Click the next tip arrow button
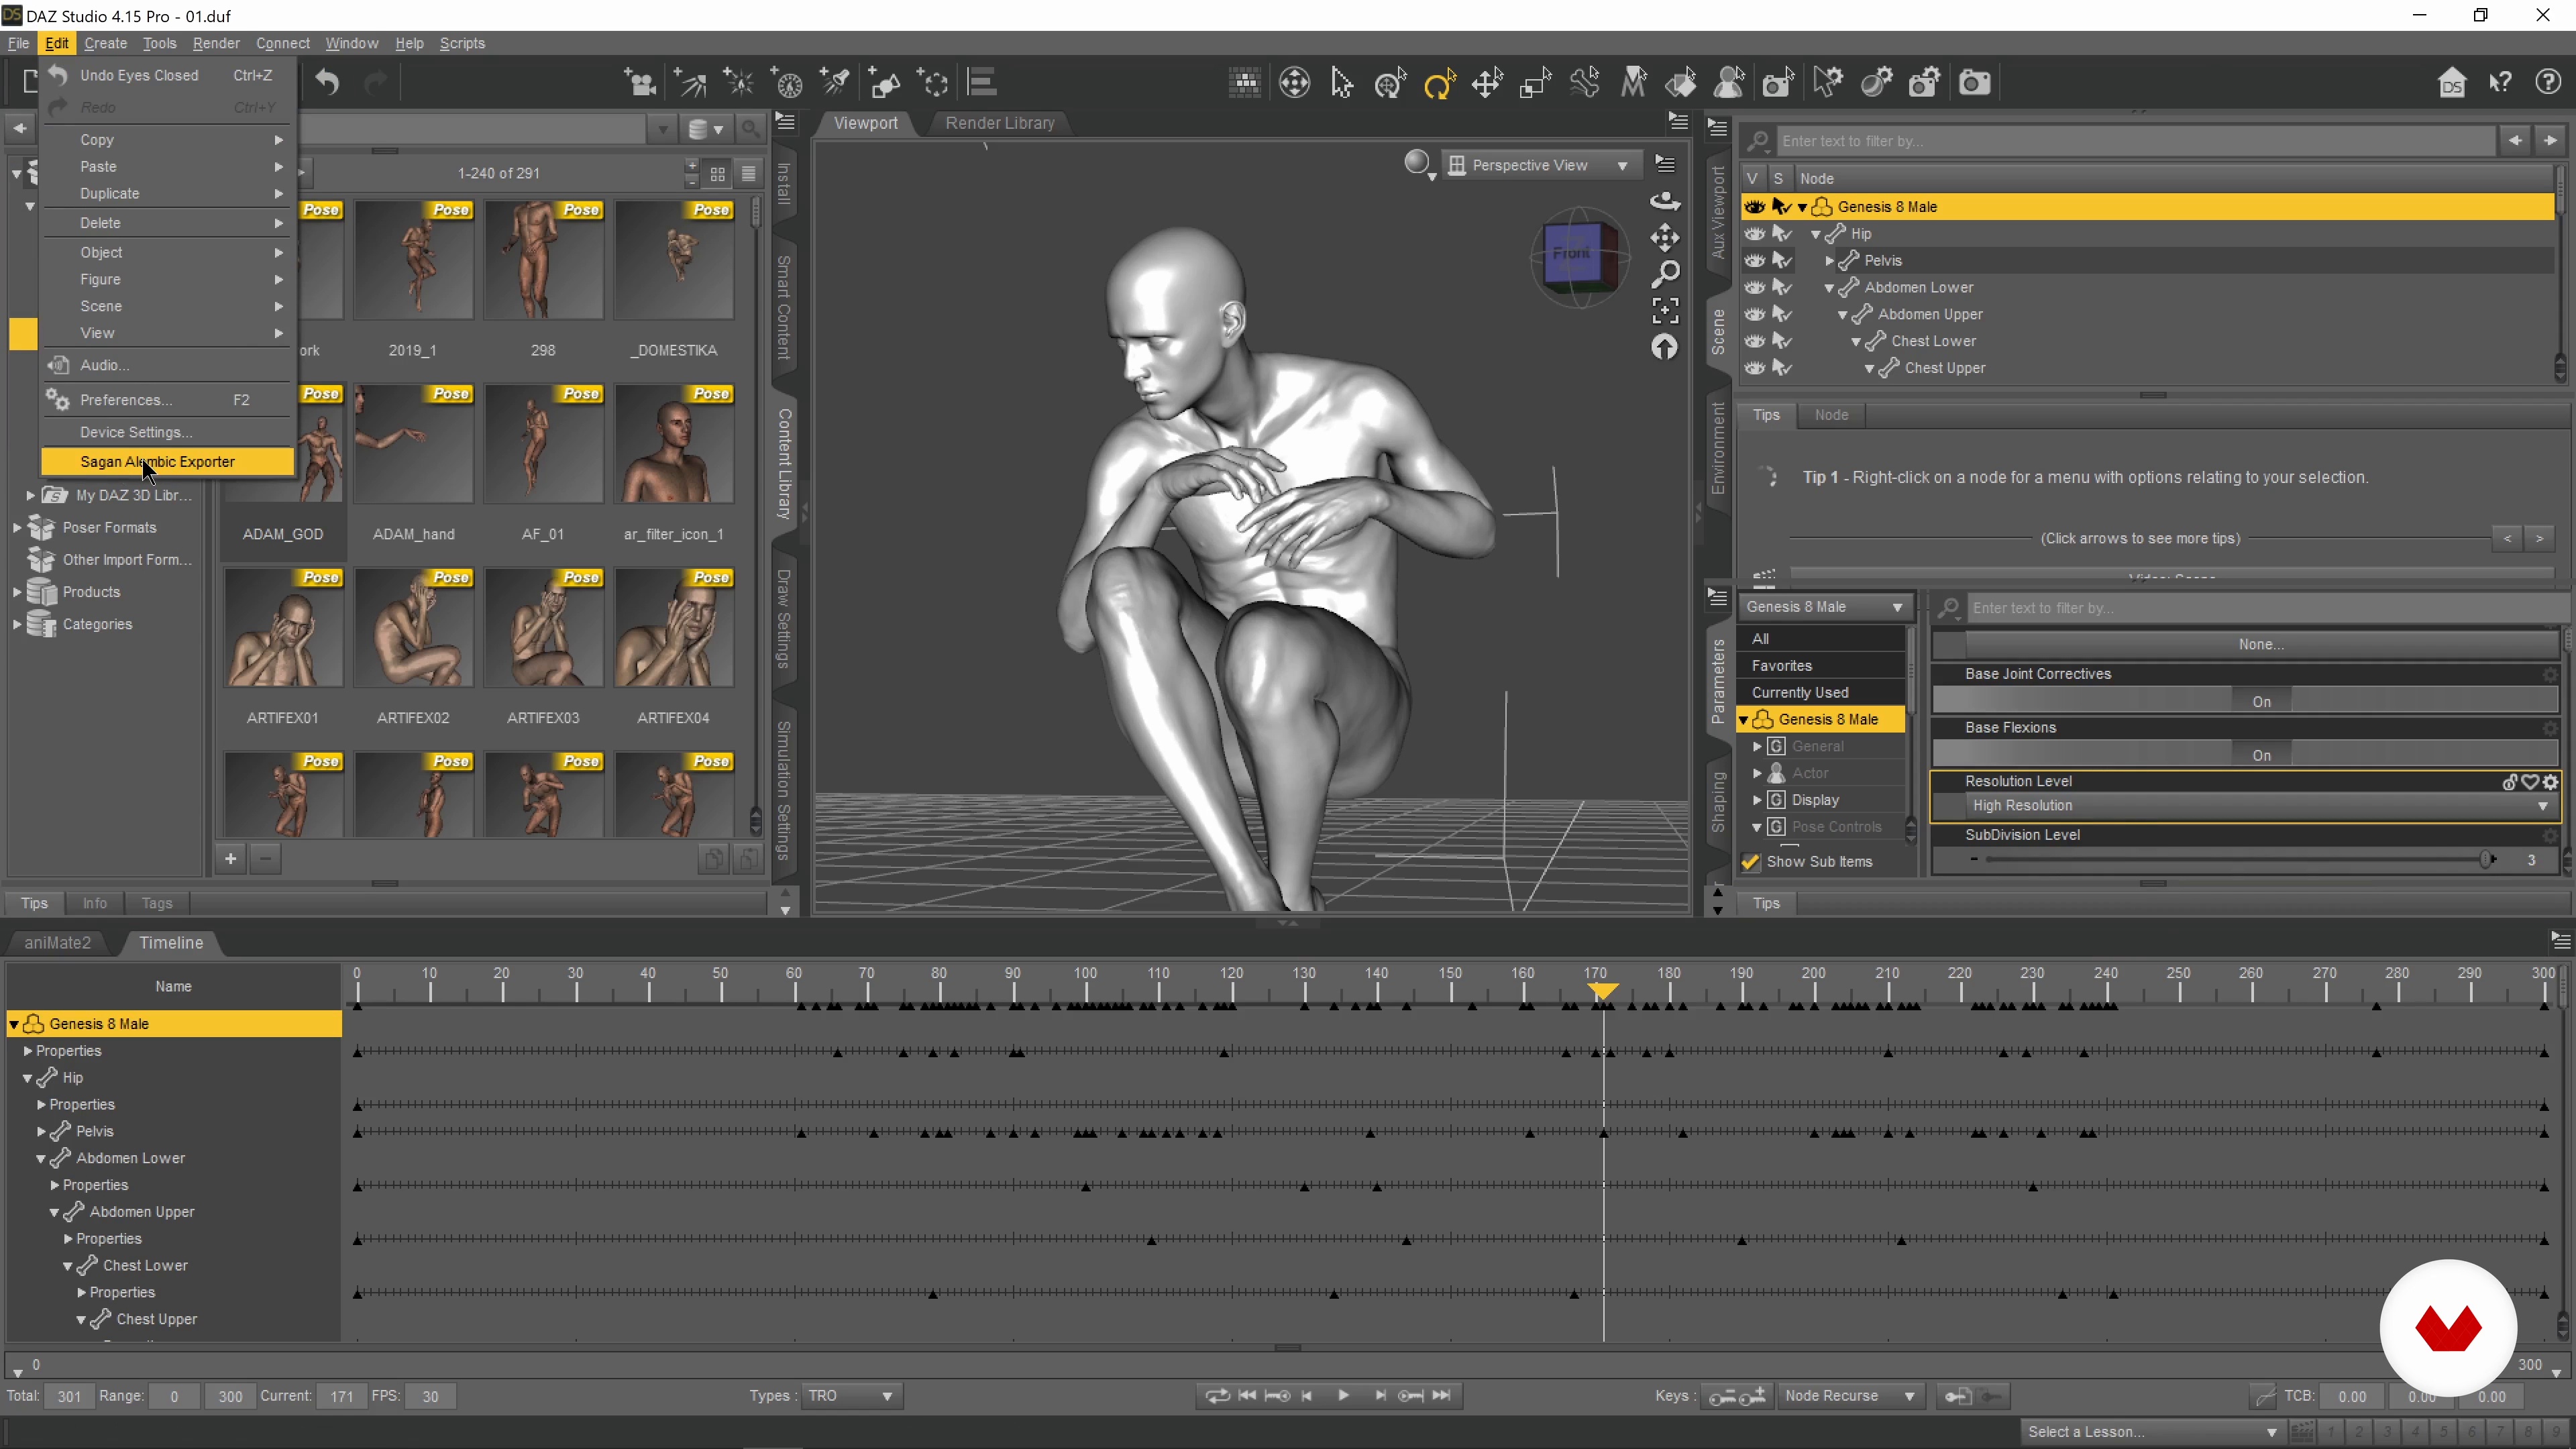 click(x=2539, y=539)
